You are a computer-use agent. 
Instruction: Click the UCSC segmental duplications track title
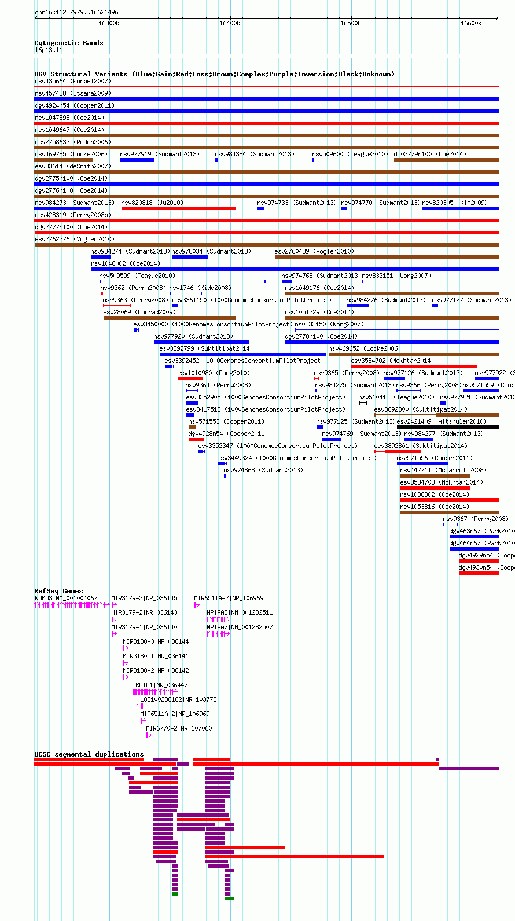pos(89,754)
